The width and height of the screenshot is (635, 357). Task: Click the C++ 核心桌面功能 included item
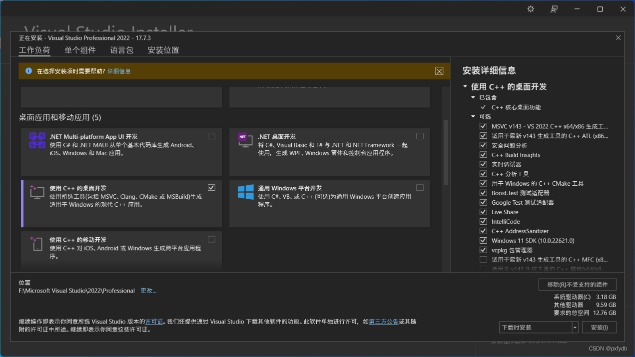[516, 107]
